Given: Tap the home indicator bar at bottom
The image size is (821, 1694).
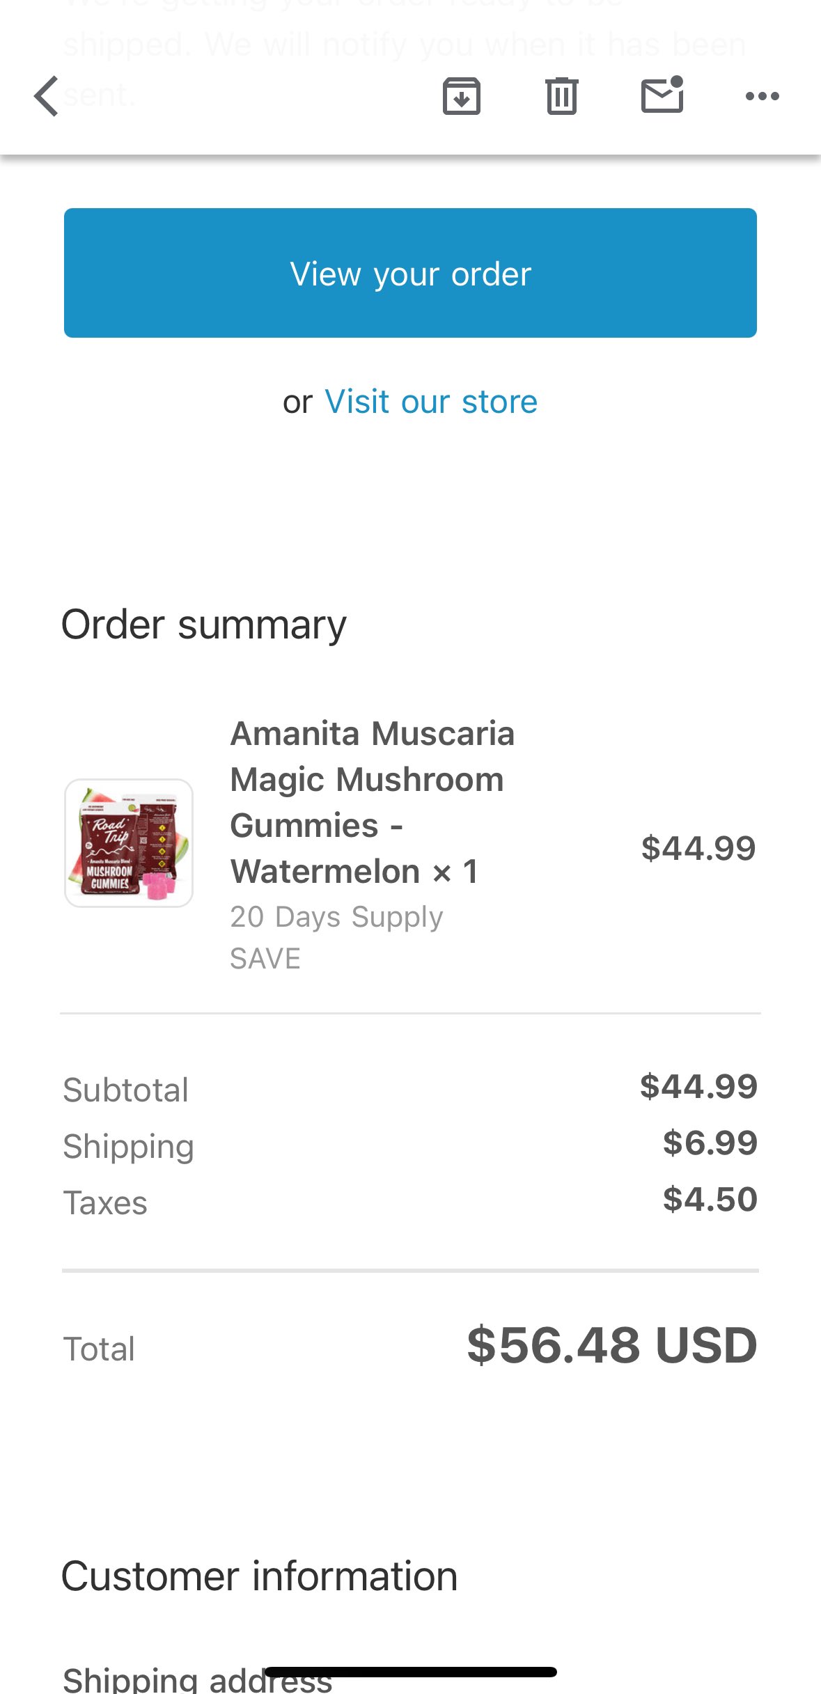Looking at the screenshot, I should (410, 1672).
